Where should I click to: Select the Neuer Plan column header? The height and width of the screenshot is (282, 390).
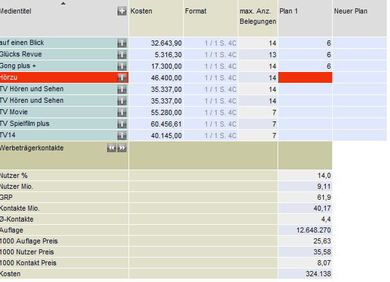[x=360, y=19]
